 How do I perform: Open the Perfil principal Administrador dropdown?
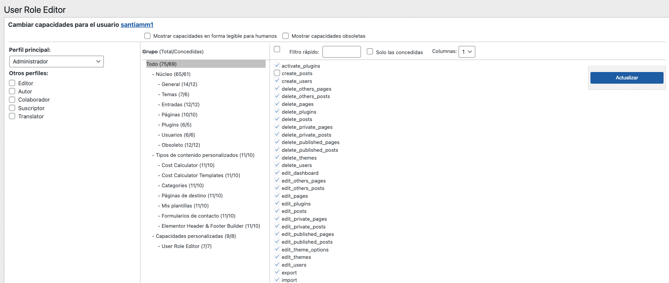click(56, 62)
